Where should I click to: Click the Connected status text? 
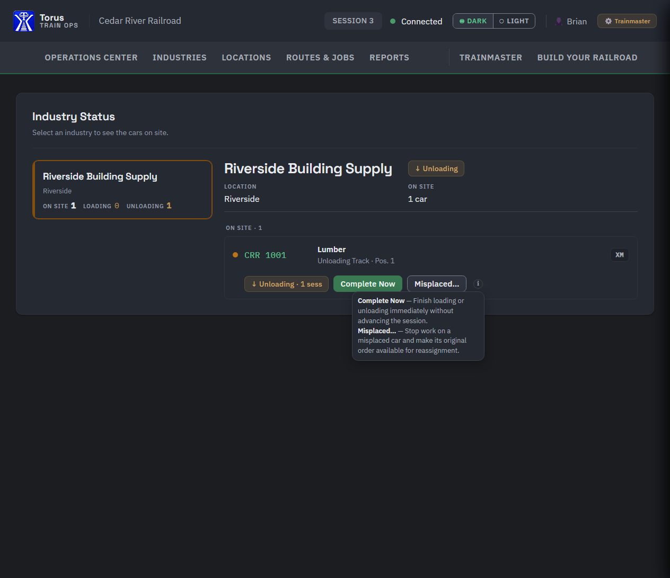[x=422, y=21]
